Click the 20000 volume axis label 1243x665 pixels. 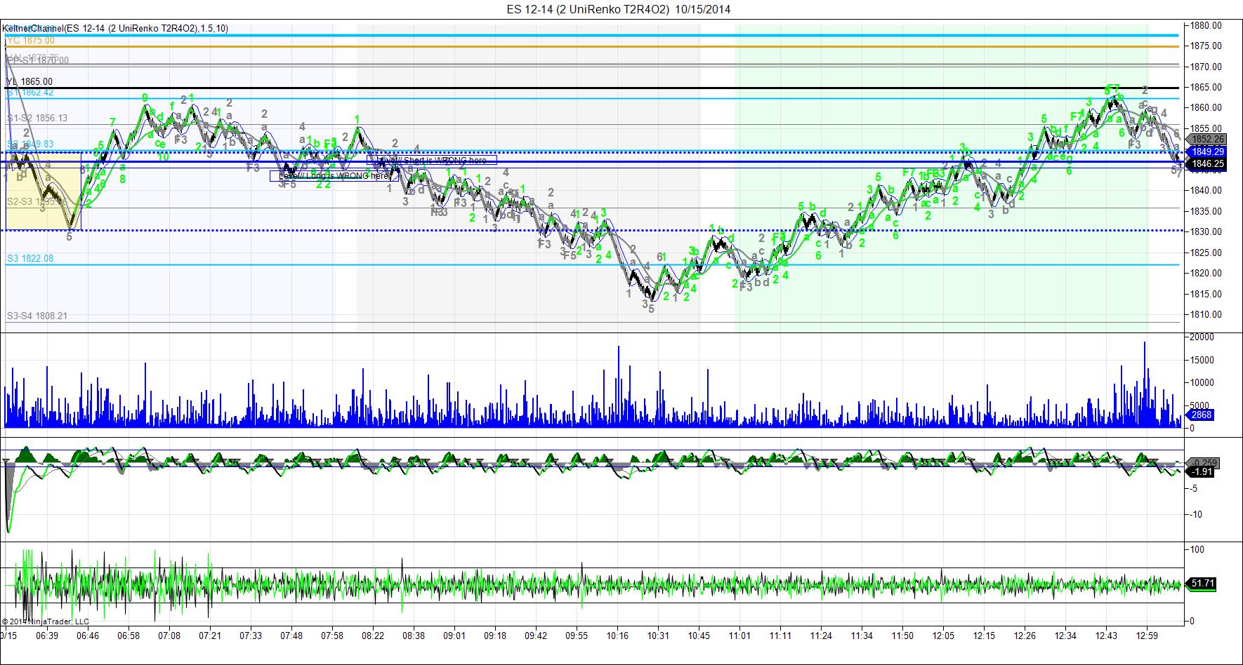point(1202,337)
